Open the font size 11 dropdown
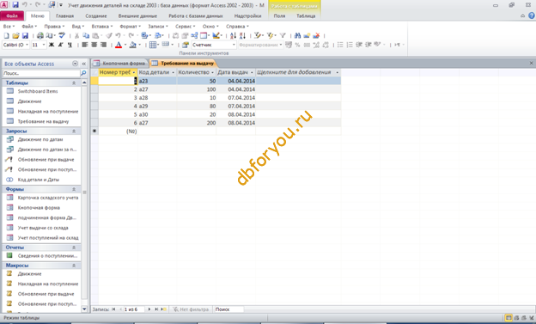 tap(44, 45)
